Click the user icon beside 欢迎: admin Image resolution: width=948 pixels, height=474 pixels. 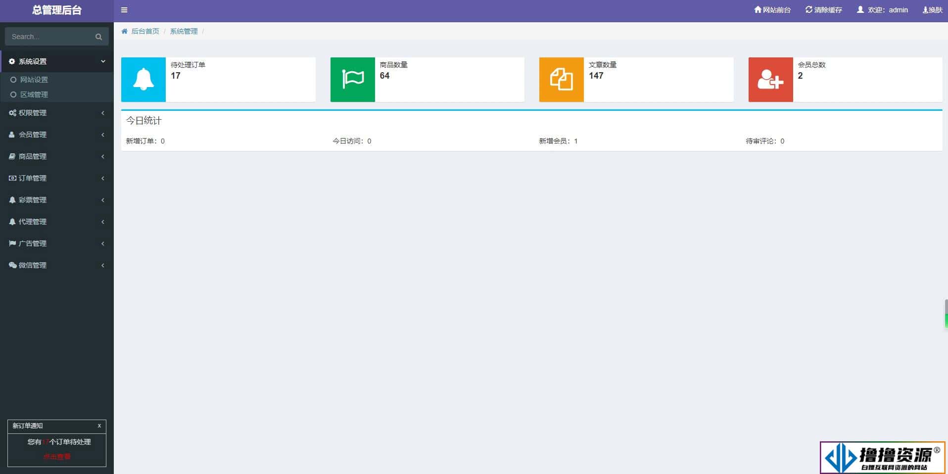click(860, 10)
